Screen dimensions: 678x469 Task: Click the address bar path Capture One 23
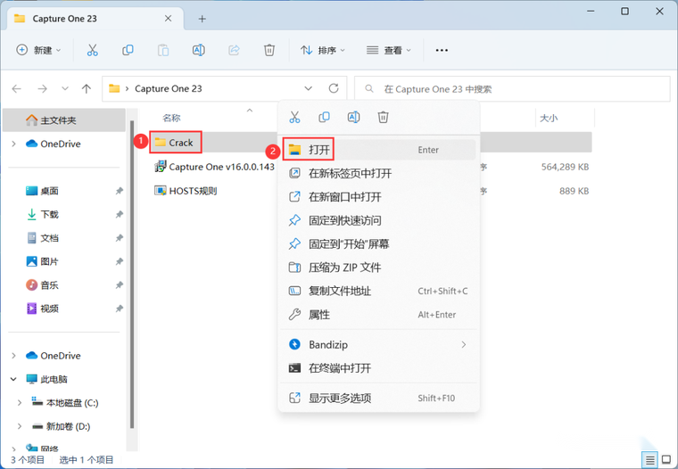[x=169, y=88]
